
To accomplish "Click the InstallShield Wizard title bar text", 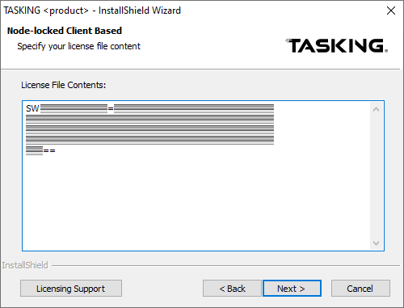I will point(92,11).
